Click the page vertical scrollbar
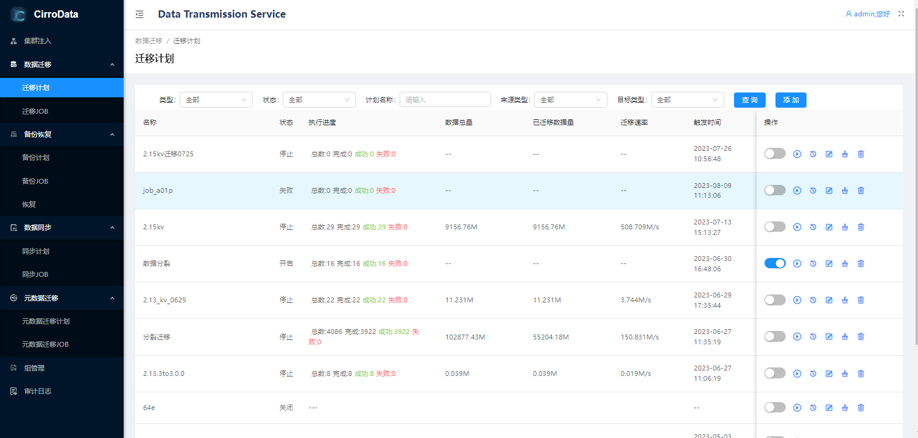The height and width of the screenshot is (438, 918). tap(916, 178)
